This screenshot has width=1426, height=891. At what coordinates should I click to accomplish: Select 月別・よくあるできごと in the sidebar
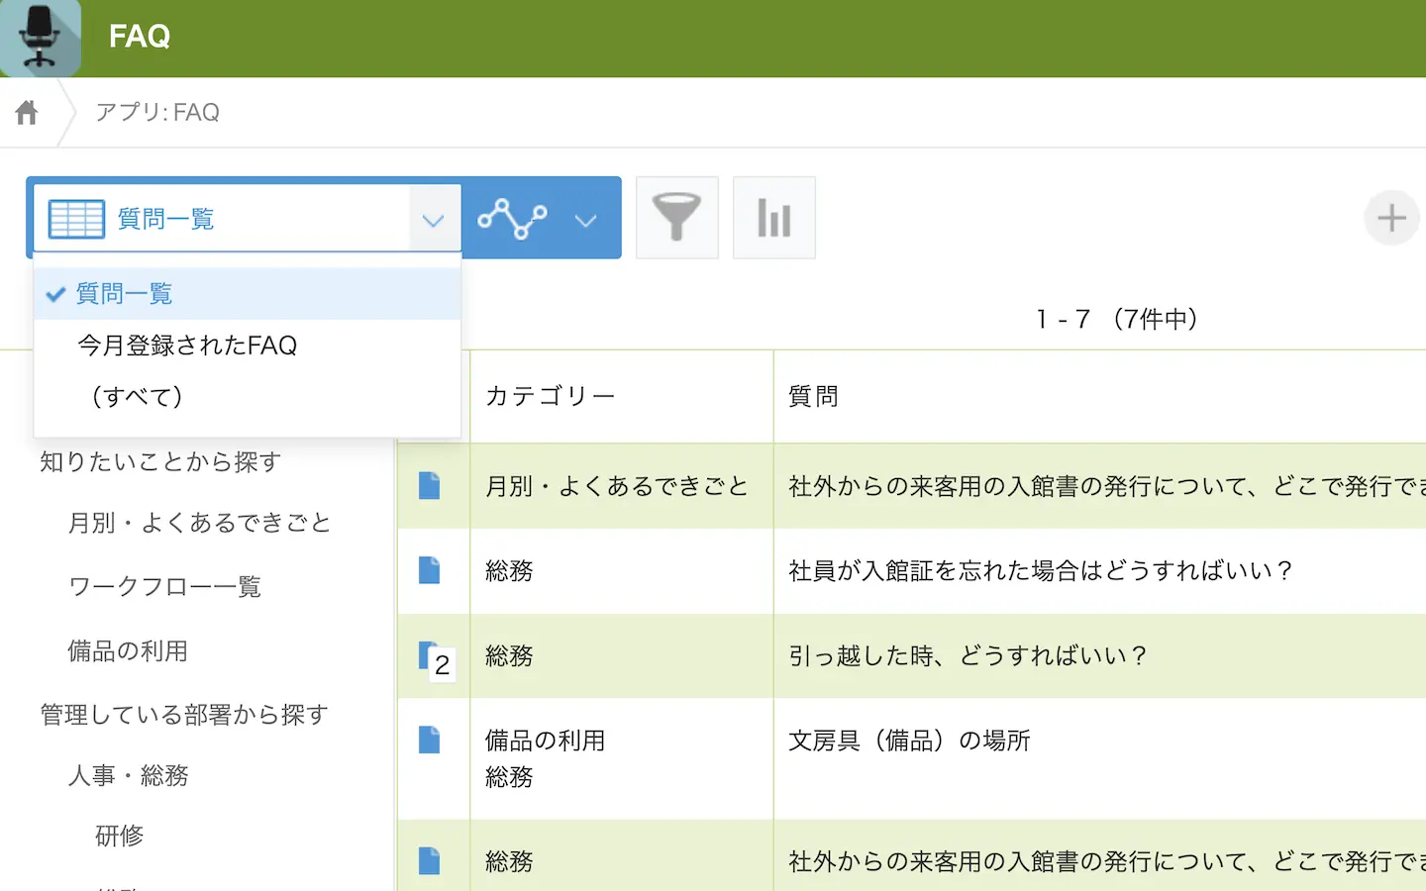click(x=199, y=523)
